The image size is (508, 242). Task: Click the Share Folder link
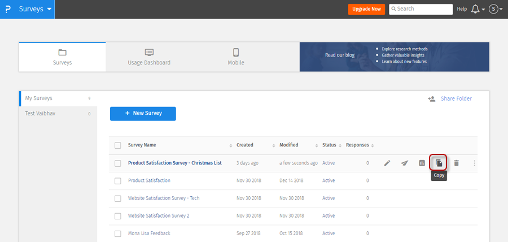[x=456, y=98]
